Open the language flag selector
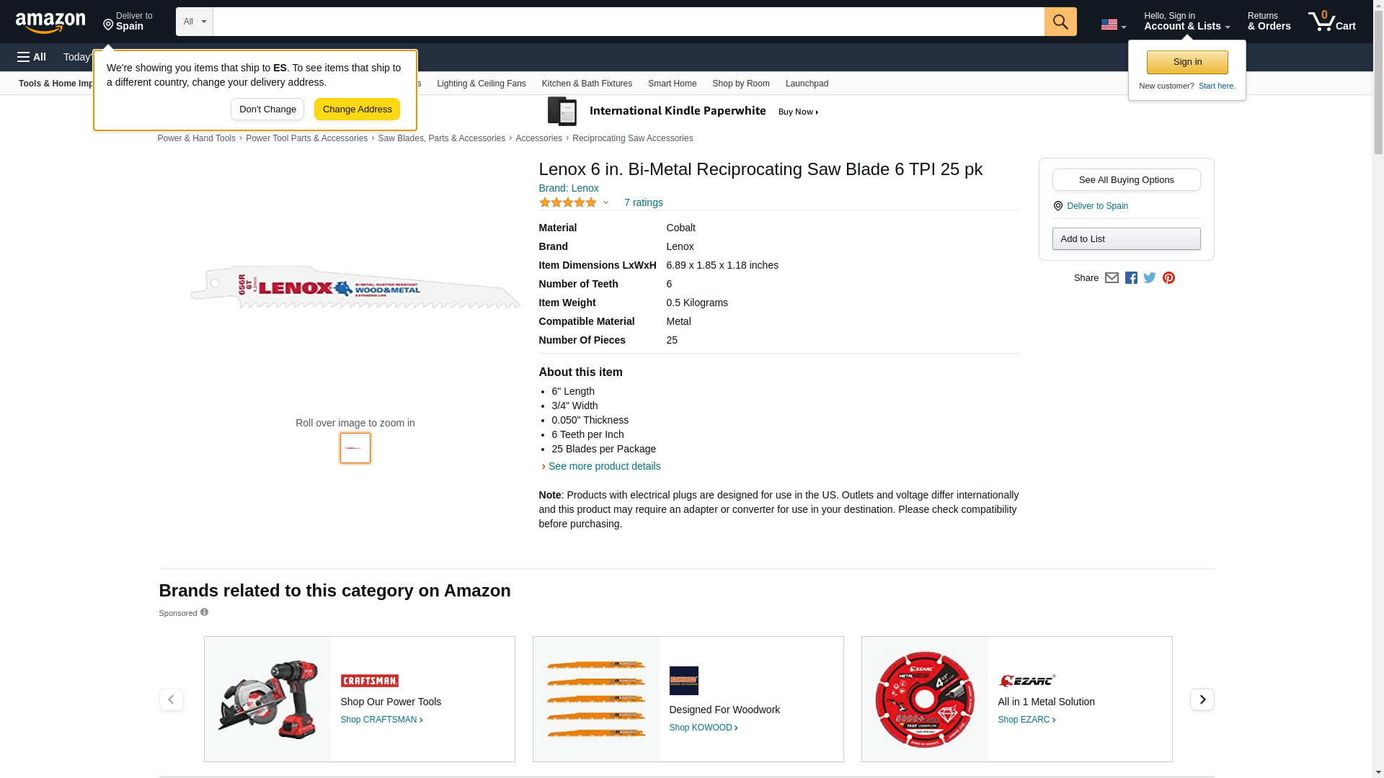Image resolution: width=1384 pixels, height=778 pixels. pos(1113,24)
